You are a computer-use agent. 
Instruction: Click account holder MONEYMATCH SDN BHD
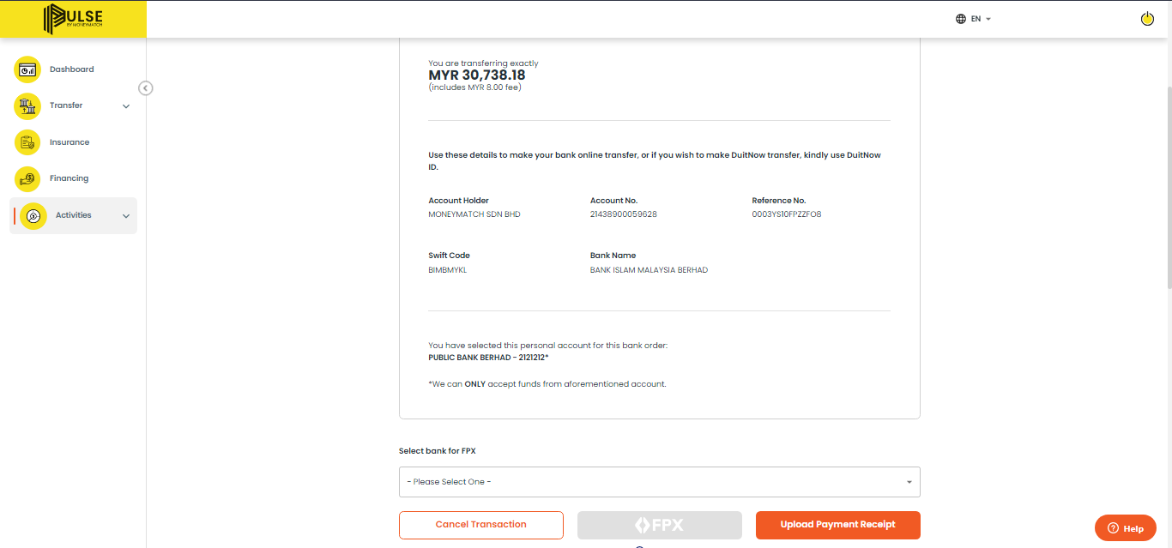click(474, 214)
